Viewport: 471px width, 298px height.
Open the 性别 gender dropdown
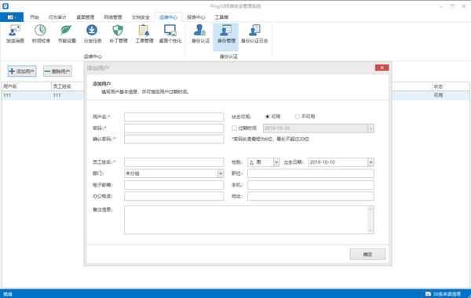click(x=276, y=162)
